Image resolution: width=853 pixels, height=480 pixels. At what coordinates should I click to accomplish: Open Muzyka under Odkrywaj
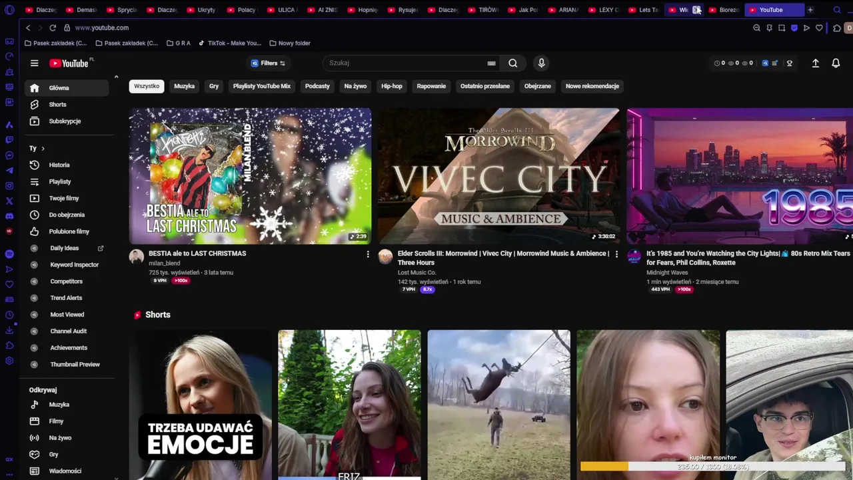pyautogui.click(x=67, y=405)
